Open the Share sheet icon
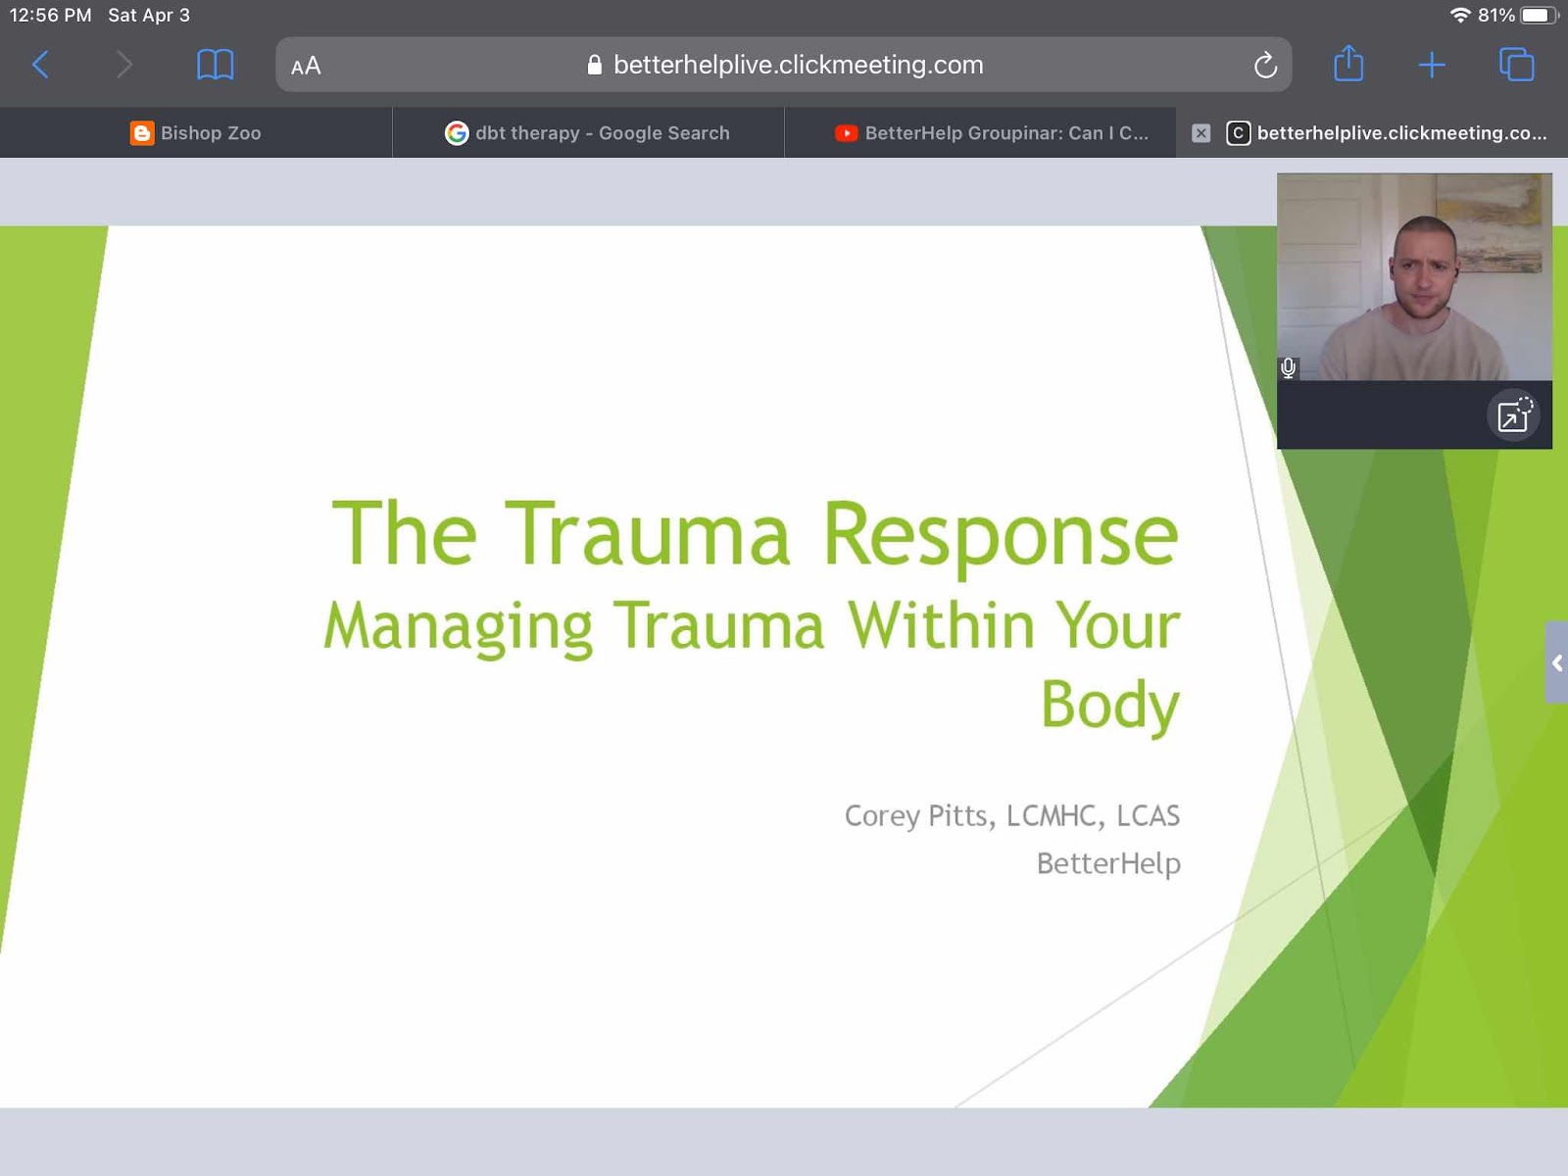This screenshot has width=1568, height=1176. pos(1348,64)
